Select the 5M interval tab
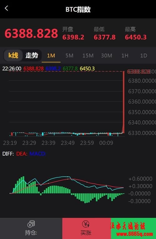 69,56
